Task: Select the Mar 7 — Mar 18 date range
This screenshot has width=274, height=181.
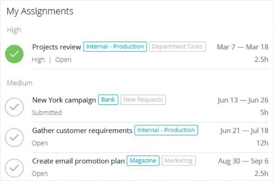Action: [x=242, y=47]
